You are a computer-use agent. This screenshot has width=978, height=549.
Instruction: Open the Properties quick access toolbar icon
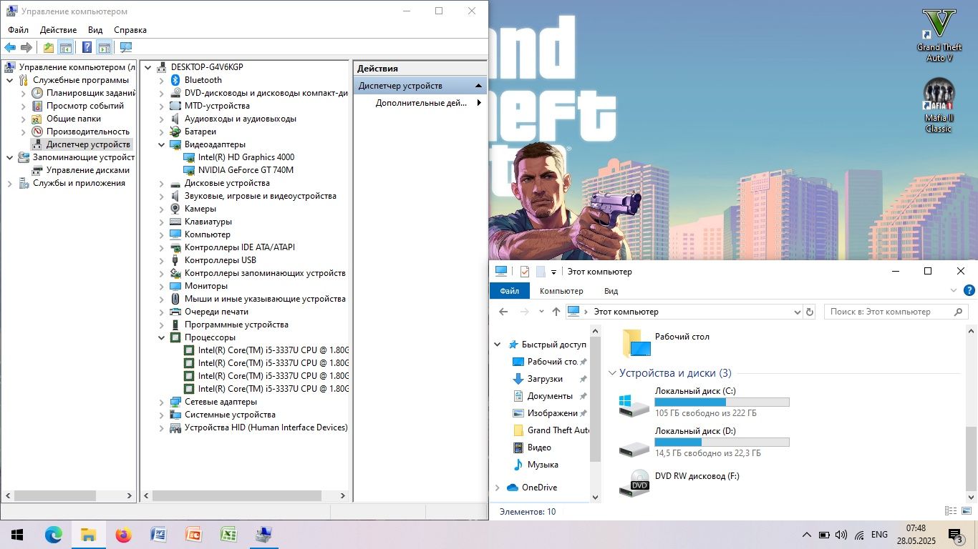(x=525, y=272)
